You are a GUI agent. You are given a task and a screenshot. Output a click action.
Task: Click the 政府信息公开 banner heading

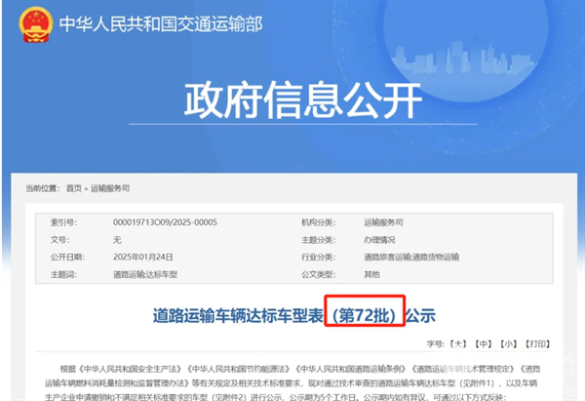(292, 100)
